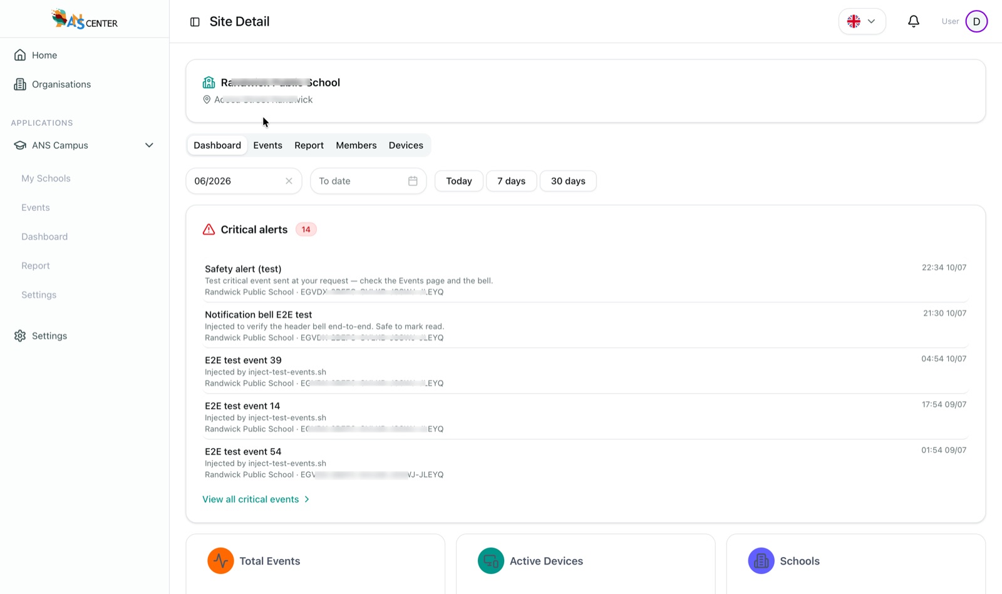The width and height of the screenshot is (1002, 594).
Task: Open the Devices tab
Action: tap(406, 145)
